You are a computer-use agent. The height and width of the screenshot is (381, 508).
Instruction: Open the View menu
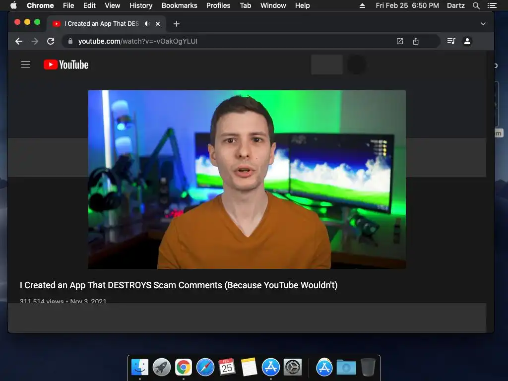click(x=113, y=5)
